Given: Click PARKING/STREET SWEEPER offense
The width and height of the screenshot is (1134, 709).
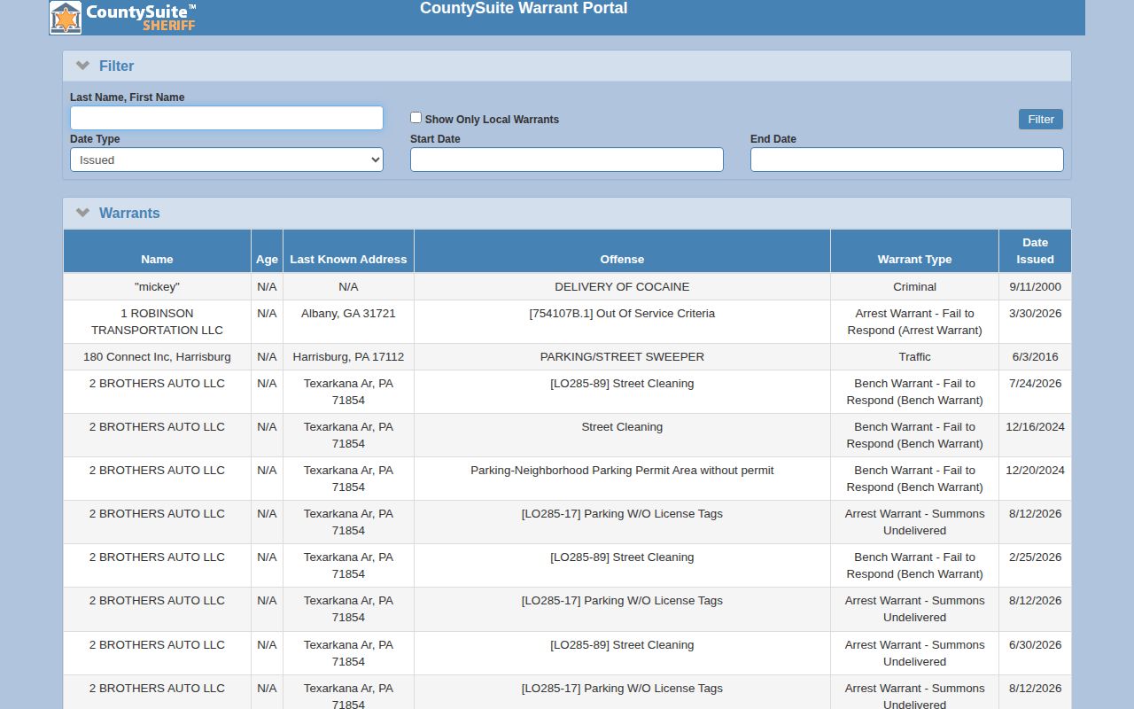Looking at the screenshot, I should [622, 357].
